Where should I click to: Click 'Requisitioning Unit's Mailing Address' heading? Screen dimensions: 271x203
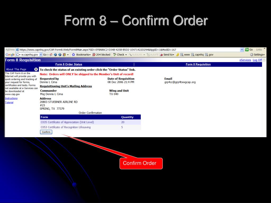point(66,86)
